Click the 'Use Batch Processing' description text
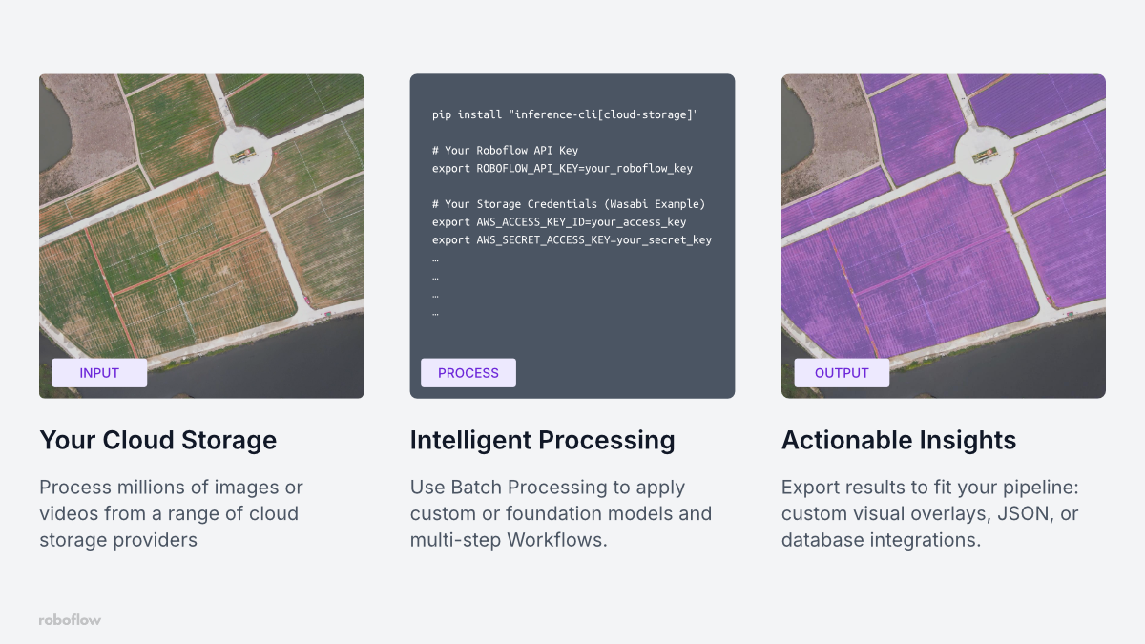 point(560,513)
